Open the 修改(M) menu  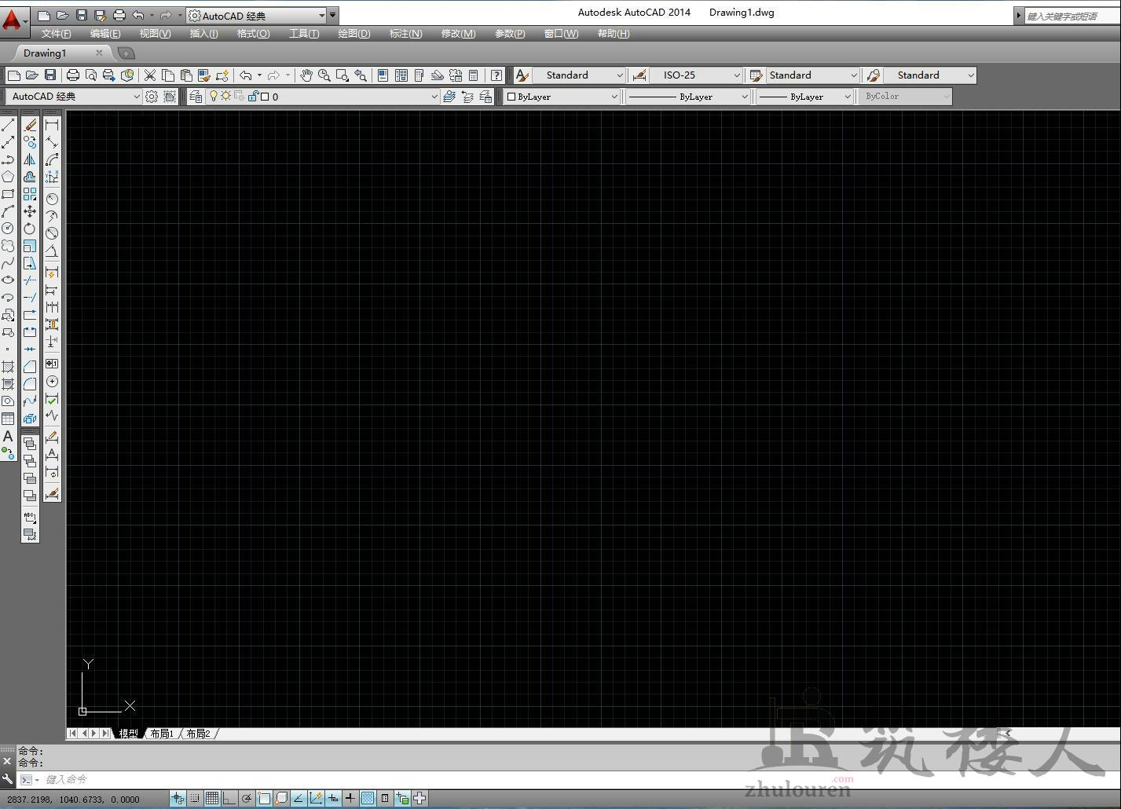(458, 34)
